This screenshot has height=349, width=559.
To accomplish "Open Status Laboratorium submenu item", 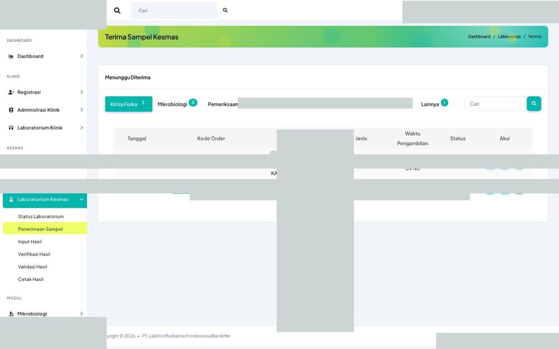I will pos(41,217).
